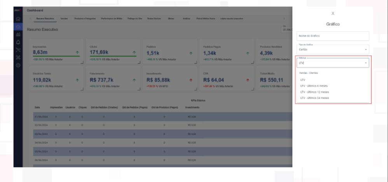Viewport: 388px width, 182px height.
Task: Click the green arrow on the Usuários Totais card
Action: click(x=77, y=80)
